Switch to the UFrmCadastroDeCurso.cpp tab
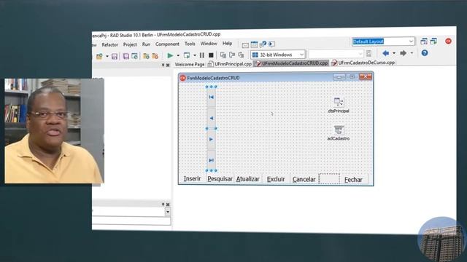 (363, 63)
